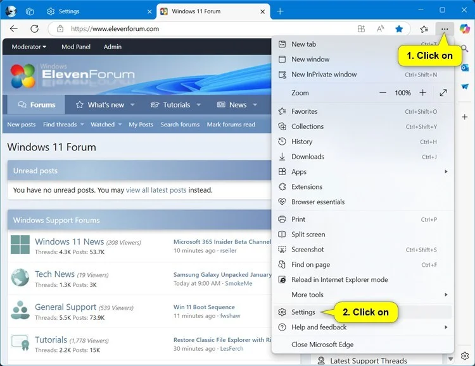Expand the What's new dropdown arrow

point(132,105)
